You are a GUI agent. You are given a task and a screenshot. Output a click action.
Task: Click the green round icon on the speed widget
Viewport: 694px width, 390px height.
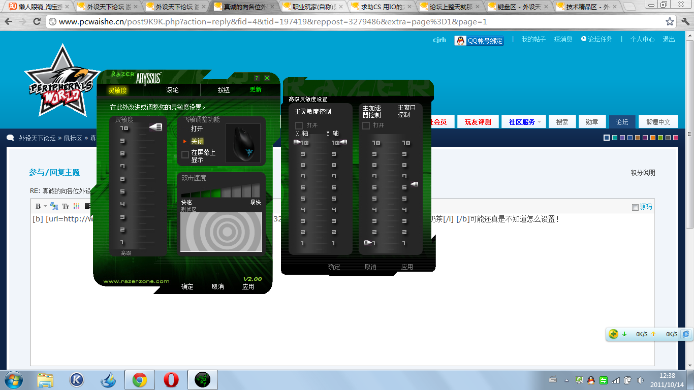click(x=614, y=334)
